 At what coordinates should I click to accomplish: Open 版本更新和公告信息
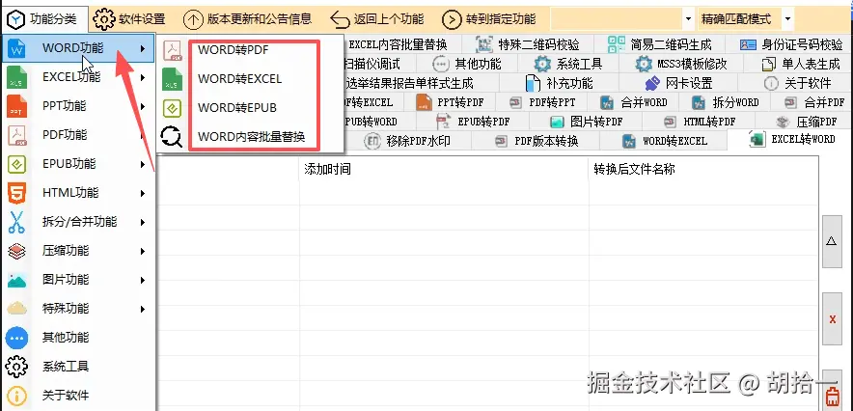(x=248, y=19)
